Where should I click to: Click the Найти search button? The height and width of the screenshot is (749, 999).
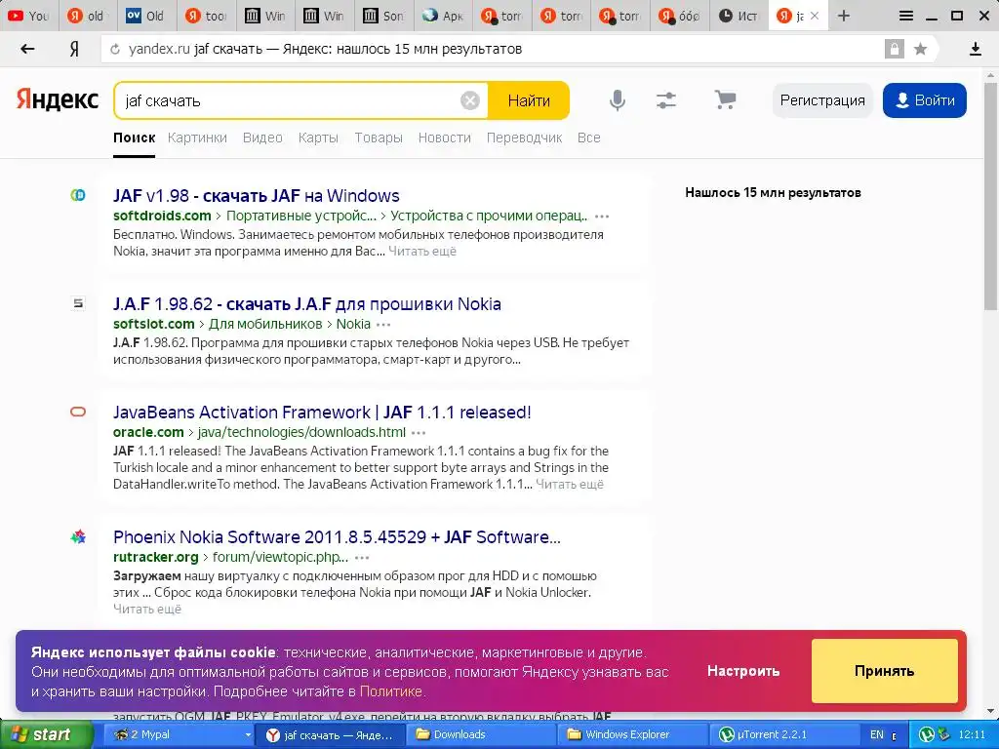529,100
